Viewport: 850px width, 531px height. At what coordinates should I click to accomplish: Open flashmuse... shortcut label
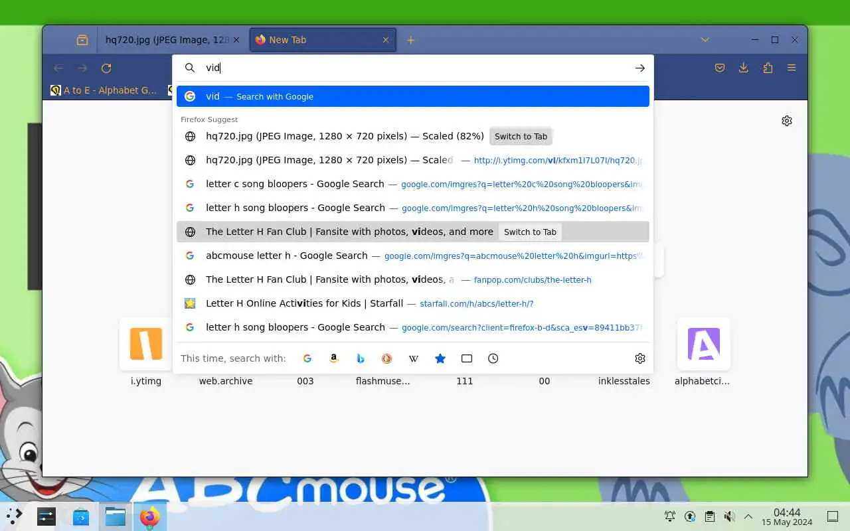click(383, 381)
